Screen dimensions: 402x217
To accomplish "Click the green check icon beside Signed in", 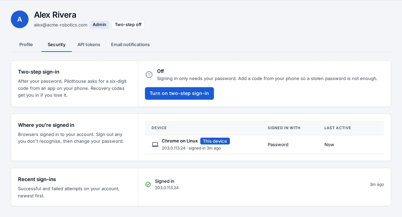I will pos(148,184).
